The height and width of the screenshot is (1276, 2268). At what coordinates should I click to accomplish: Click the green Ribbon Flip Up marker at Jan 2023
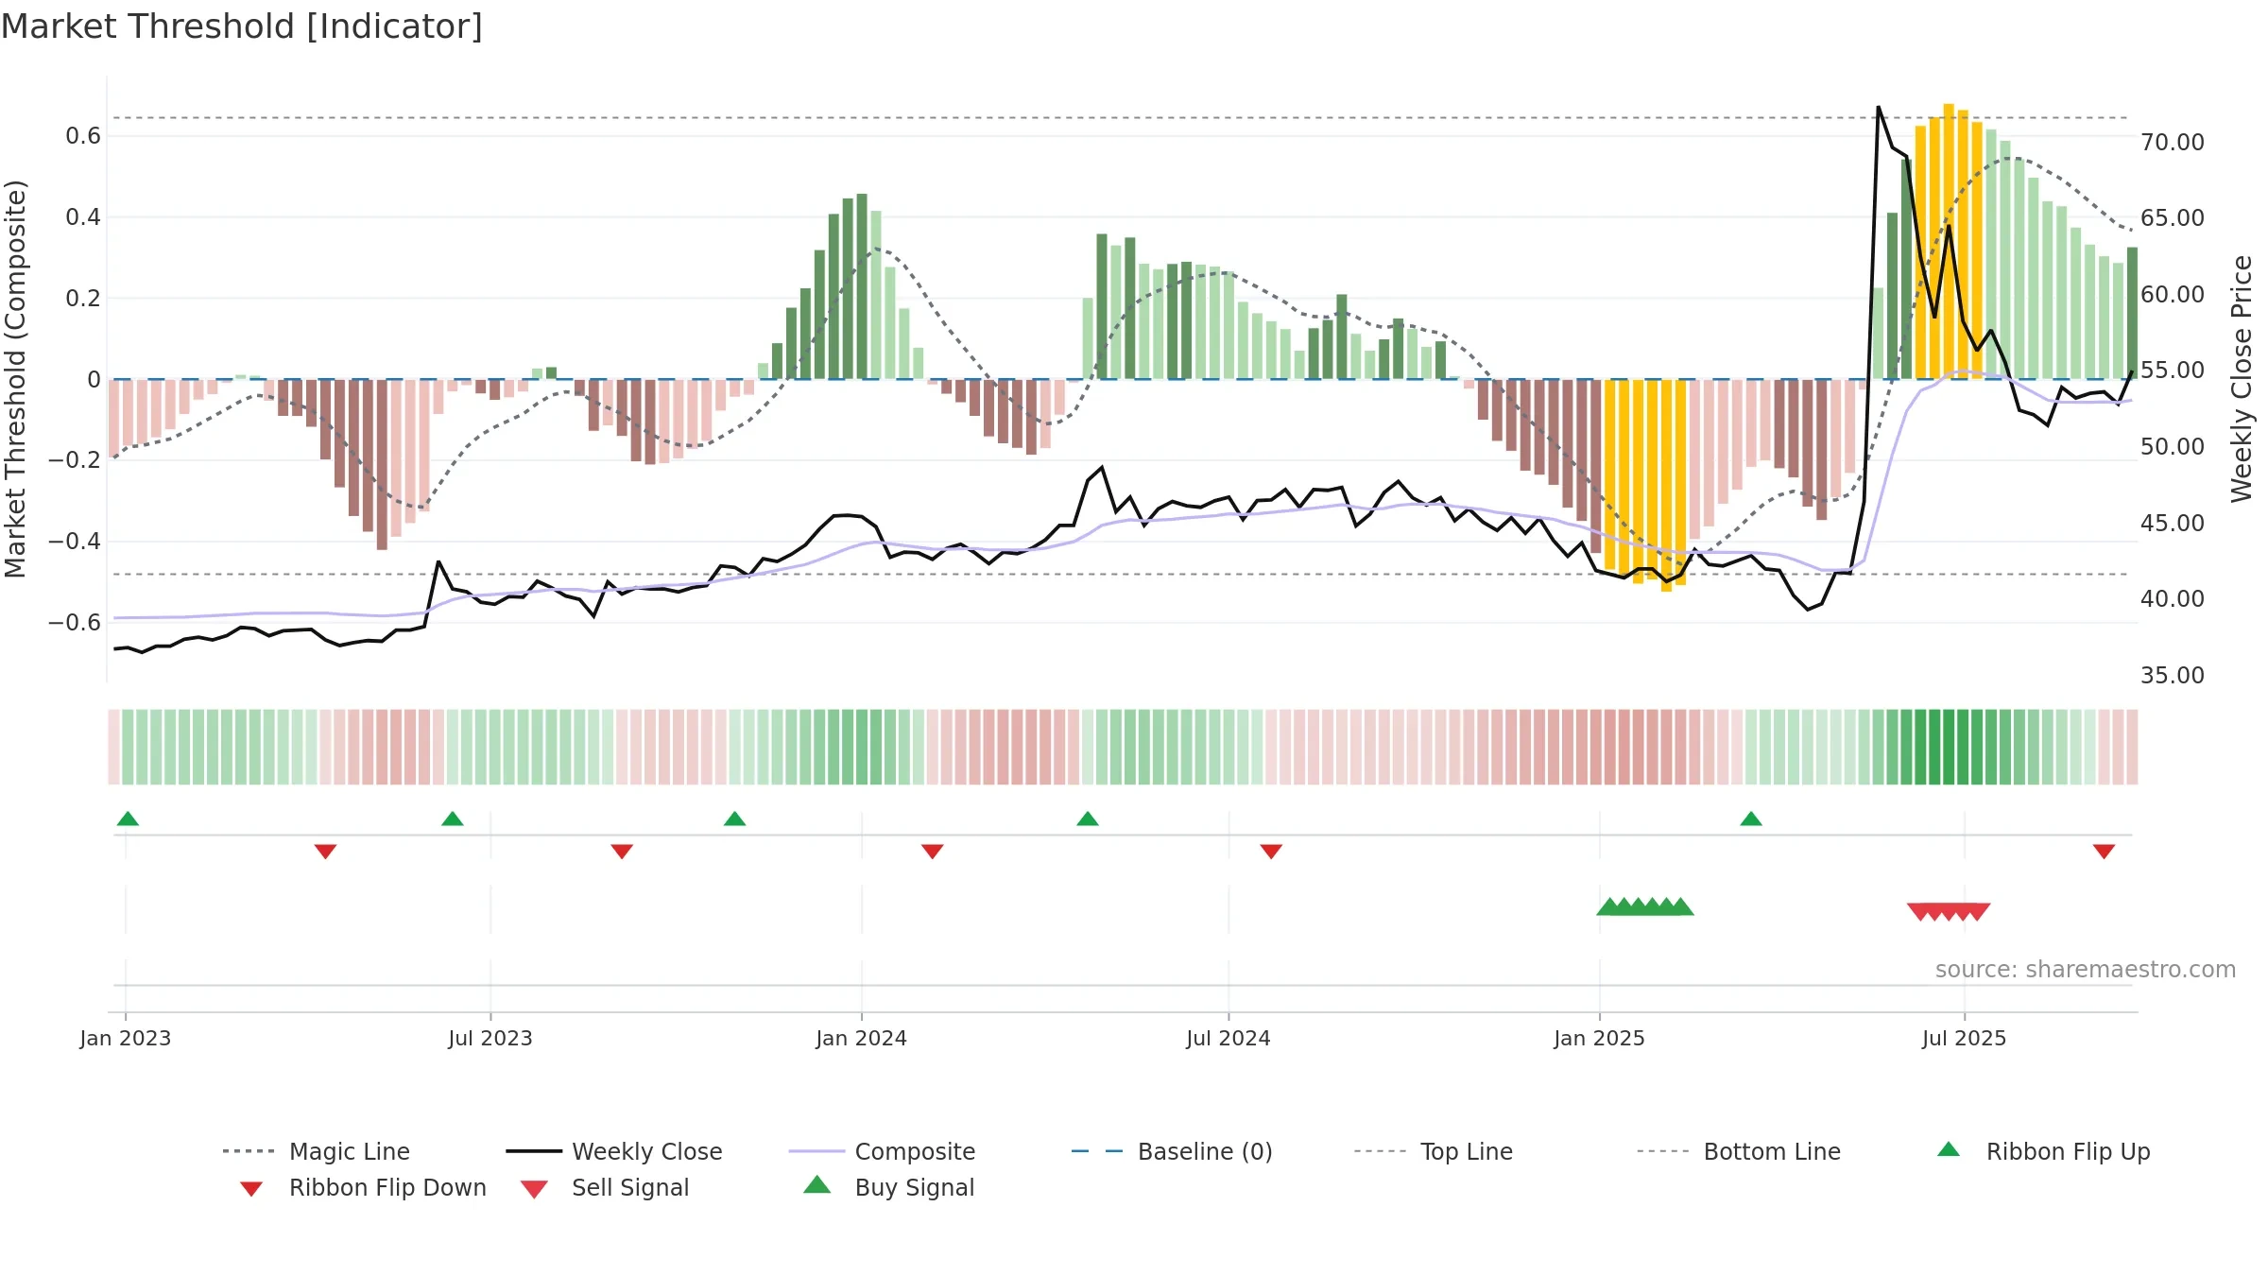[x=128, y=819]
